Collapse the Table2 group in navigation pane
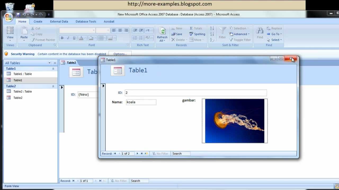The image size is (339, 190). (x=53, y=86)
